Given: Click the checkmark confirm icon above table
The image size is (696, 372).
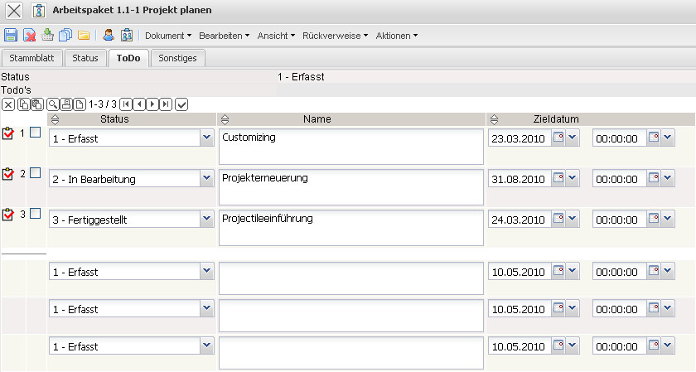Looking at the screenshot, I should (181, 104).
